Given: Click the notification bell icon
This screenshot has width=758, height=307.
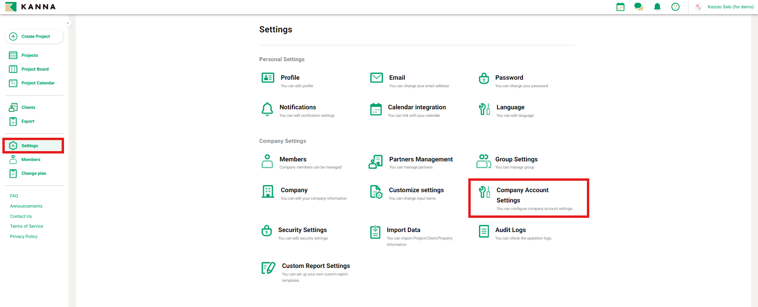Looking at the screenshot, I should pyautogui.click(x=657, y=7).
